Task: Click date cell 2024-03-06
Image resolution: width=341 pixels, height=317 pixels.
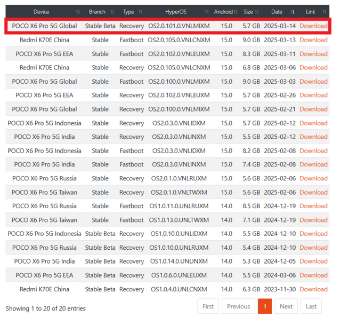Action: (x=280, y=275)
